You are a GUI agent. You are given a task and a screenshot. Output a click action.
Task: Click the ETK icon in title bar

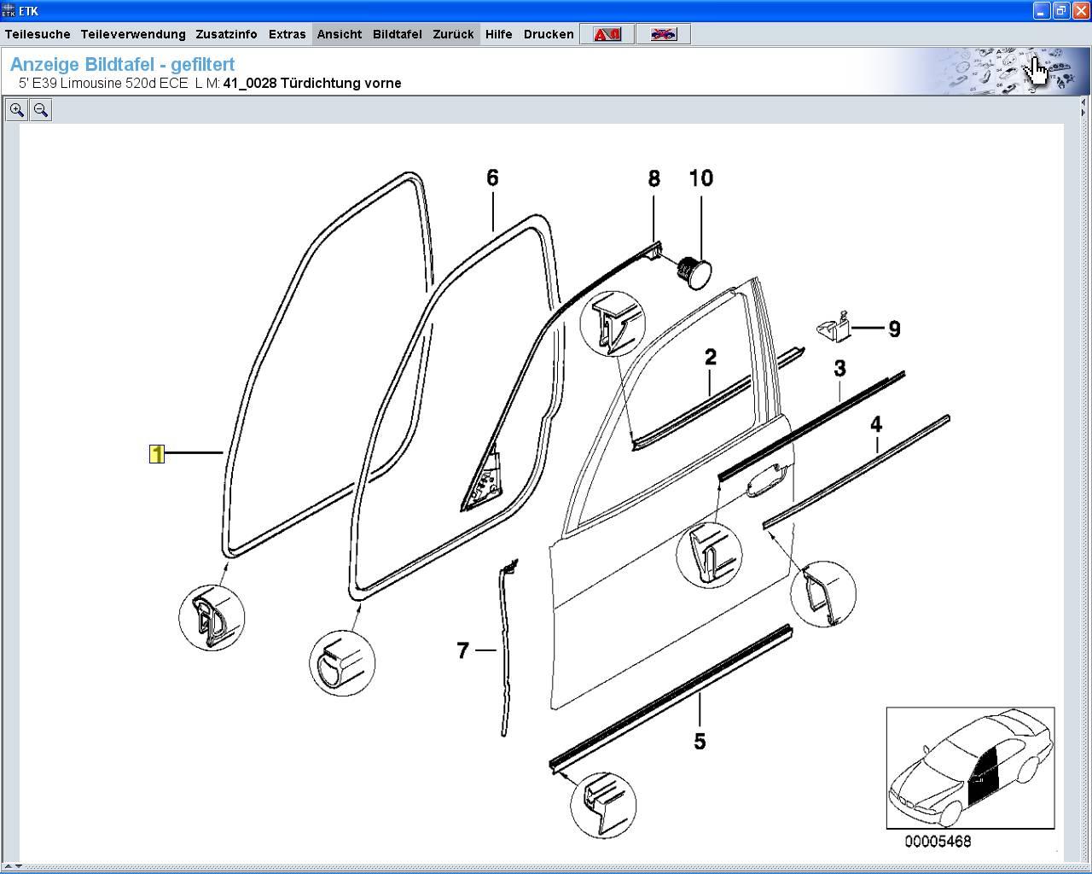(9, 10)
